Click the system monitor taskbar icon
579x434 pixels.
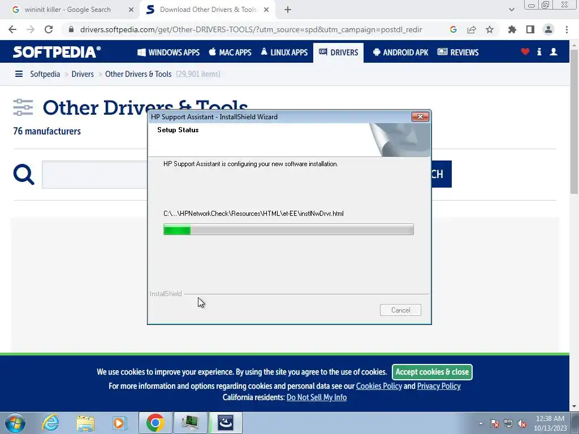191,423
